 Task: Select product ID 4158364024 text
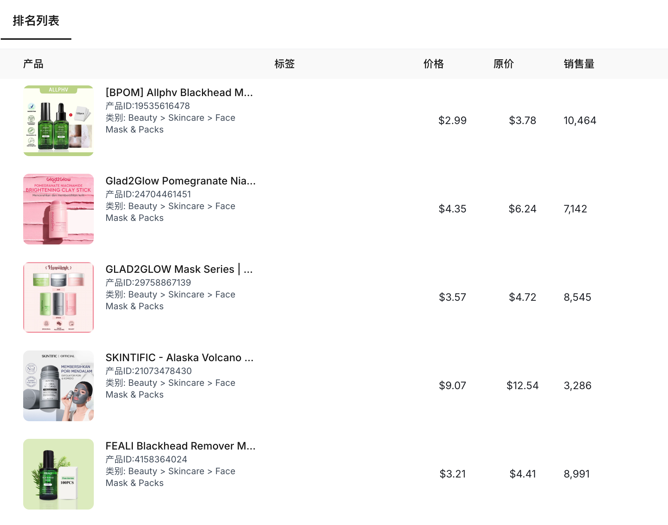146,459
